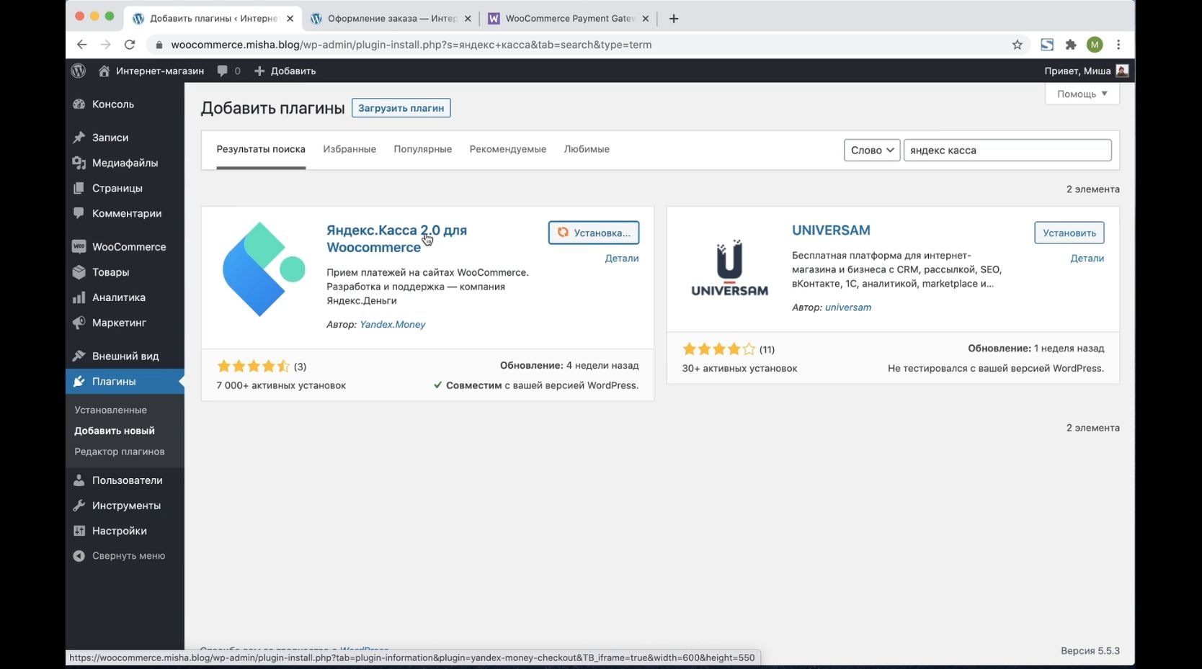1202x669 pixels.
Task: Open Аналитика in the sidebar
Action: click(125, 297)
